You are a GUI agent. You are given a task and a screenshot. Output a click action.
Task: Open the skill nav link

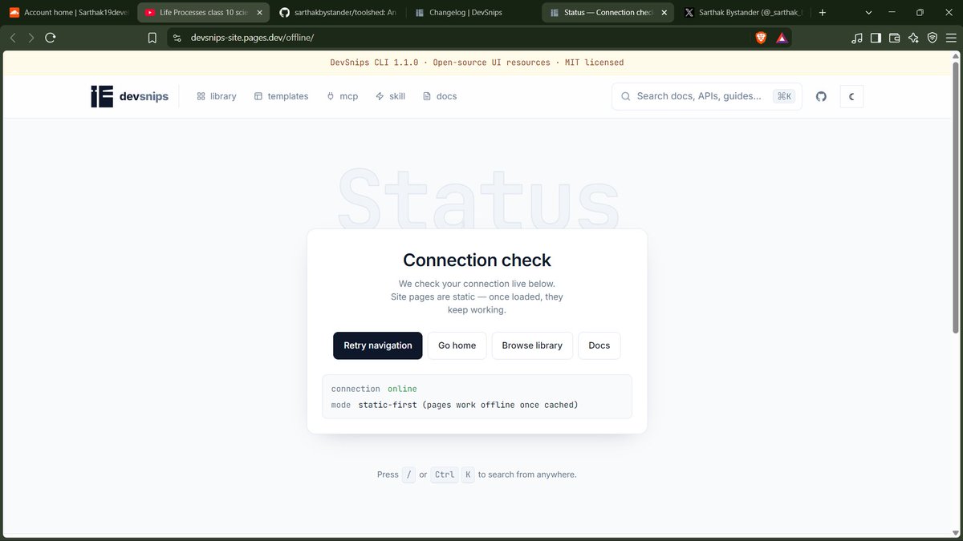(x=390, y=96)
